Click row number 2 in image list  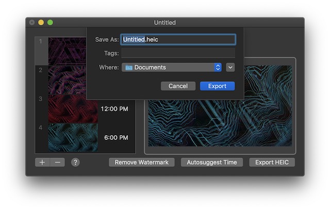point(40,70)
